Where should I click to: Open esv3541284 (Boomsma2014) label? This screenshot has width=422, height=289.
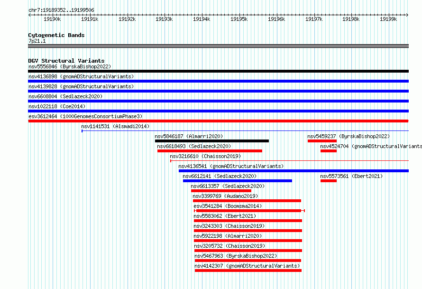coord(228,206)
